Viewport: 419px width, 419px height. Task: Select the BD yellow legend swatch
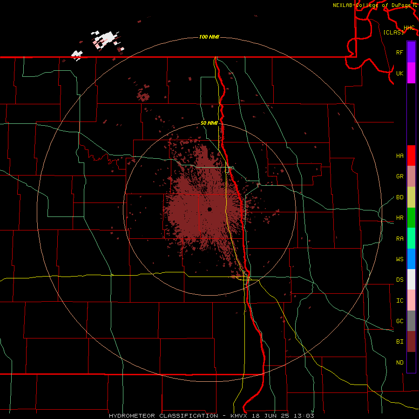point(411,197)
